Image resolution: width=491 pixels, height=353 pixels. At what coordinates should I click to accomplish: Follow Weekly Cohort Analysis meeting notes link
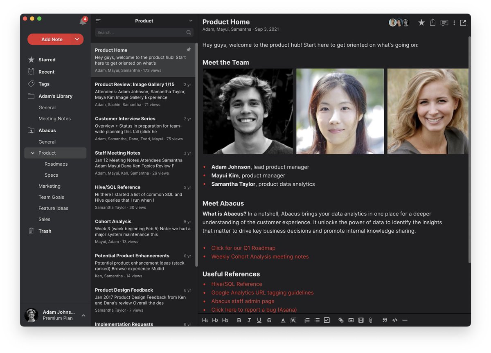pos(260,256)
